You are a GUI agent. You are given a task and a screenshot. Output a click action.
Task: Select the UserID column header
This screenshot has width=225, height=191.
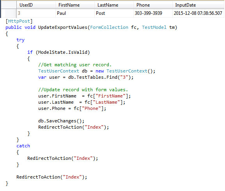coord(36,5)
